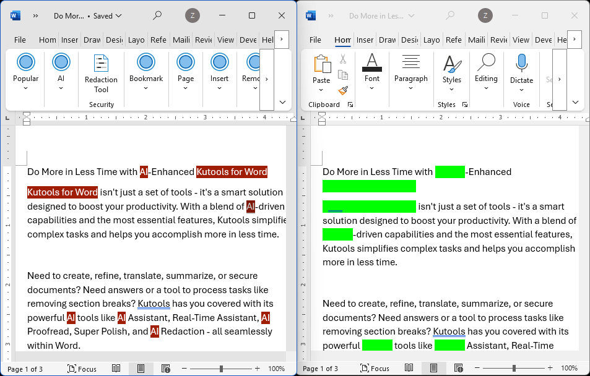
Task: Zoom in with plus in left window
Action: (x=258, y=369)
